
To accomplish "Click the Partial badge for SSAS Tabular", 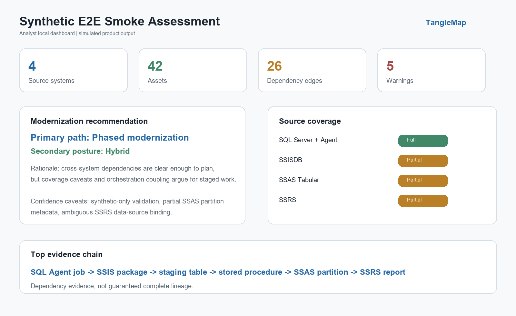I will [423, 181].
